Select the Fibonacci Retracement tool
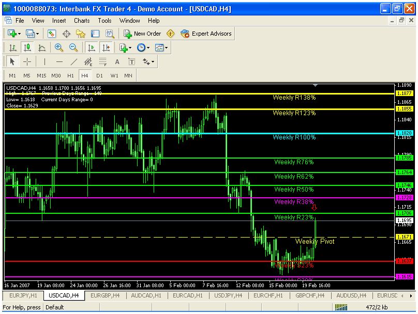The height and width of the screenshot is (314, 418). pyautogui.click(x=102, y=61)
